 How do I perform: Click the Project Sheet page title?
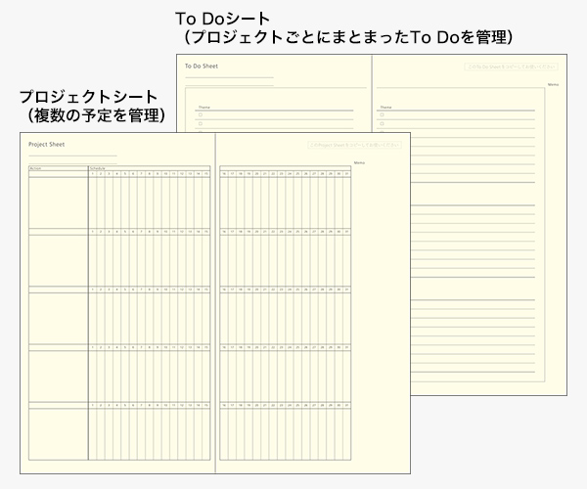click(x=45, y=143)
